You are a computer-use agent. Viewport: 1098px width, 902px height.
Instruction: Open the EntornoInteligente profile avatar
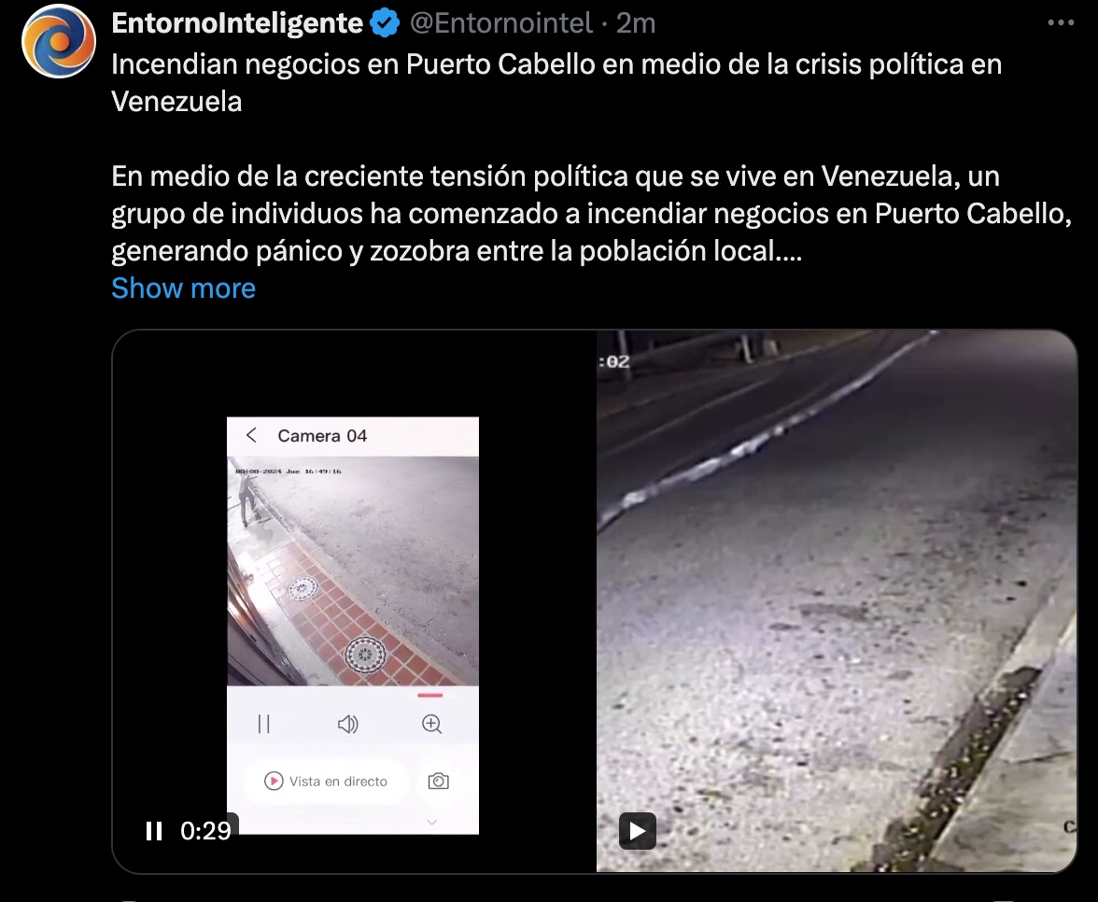pos(59,41)
